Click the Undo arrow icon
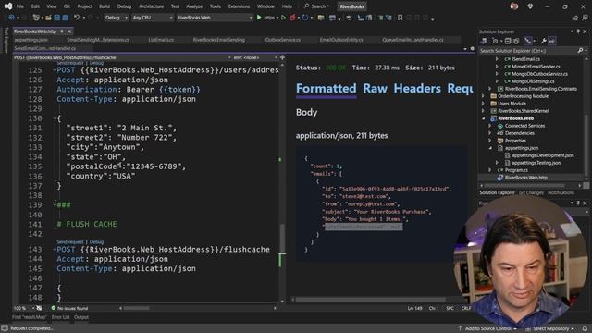The image size is (592, 333). pos(77,18)
